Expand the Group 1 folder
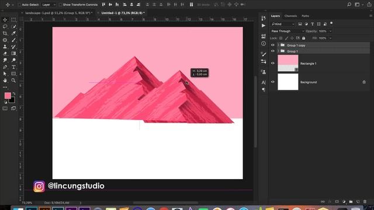 tap(278, 51)
